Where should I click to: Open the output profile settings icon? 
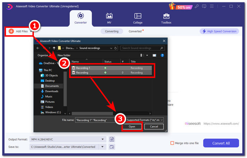(112, 139)
